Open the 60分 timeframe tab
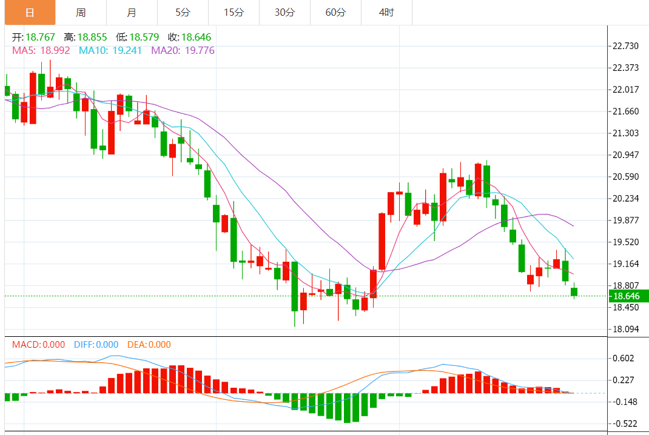The width and height of the screenshot is (649, 435). 335,12
